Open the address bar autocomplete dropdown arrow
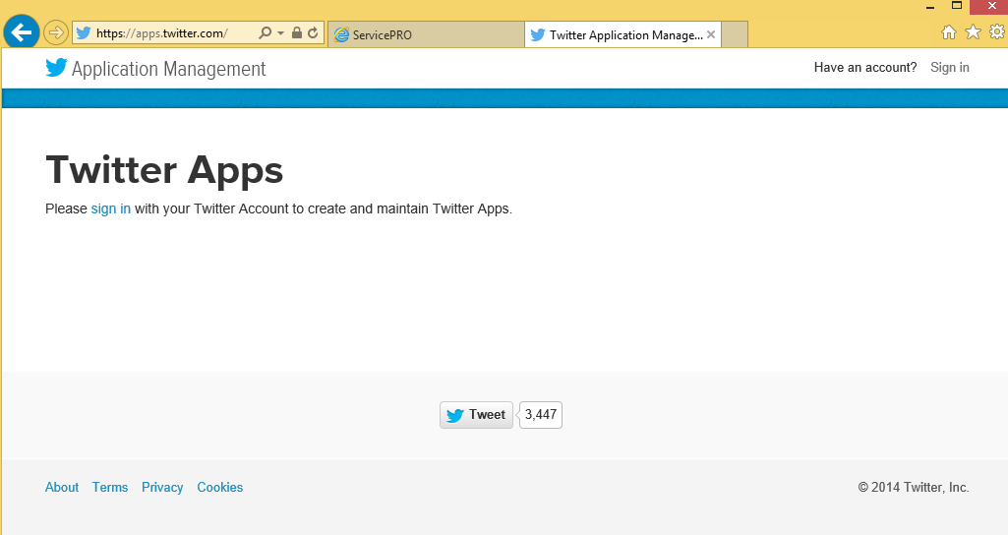Image resolution: width=1008 pixels, height=535 pixels. click(x=280, y=33)
